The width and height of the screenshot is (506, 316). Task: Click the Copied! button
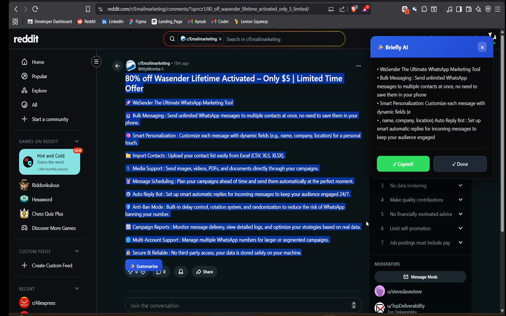coord(403,164)
